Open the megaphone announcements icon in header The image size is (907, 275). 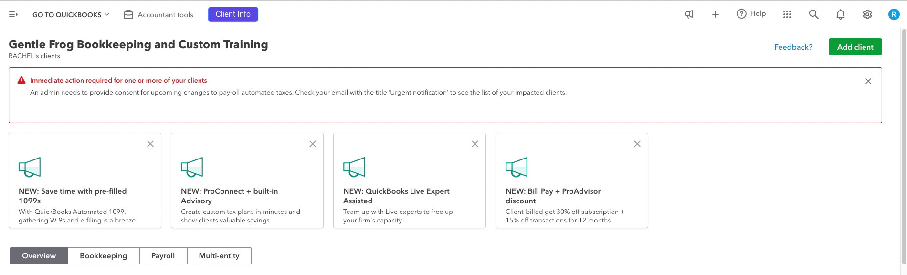click(689, 15)
